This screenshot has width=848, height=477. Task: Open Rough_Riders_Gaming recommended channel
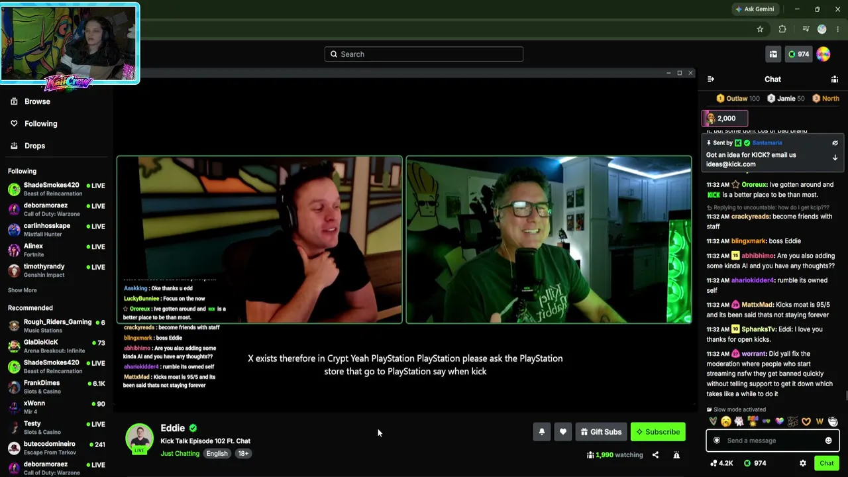pyautogui.click(x=56, y=326)
